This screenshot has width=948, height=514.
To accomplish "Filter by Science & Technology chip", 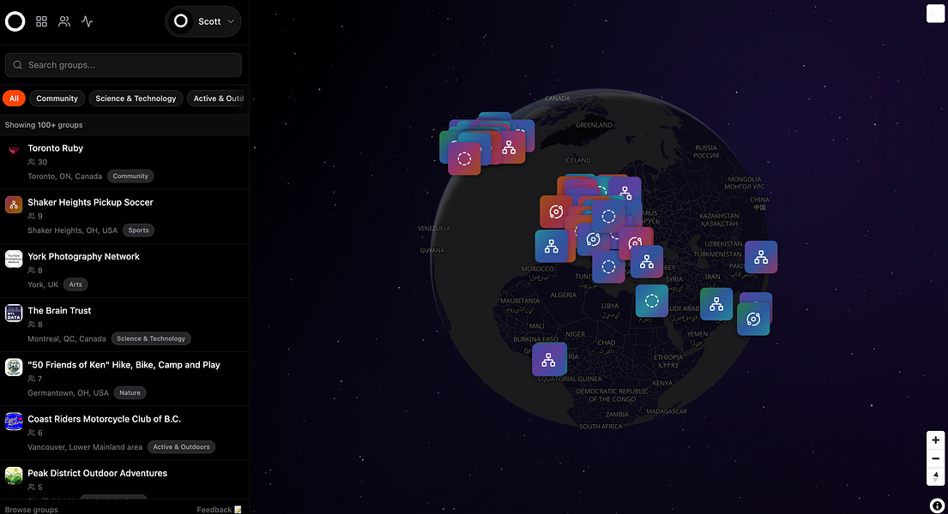I will 136,99.
